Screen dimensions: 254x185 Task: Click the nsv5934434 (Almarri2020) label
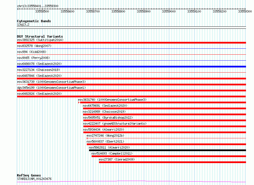pos(104,129)
